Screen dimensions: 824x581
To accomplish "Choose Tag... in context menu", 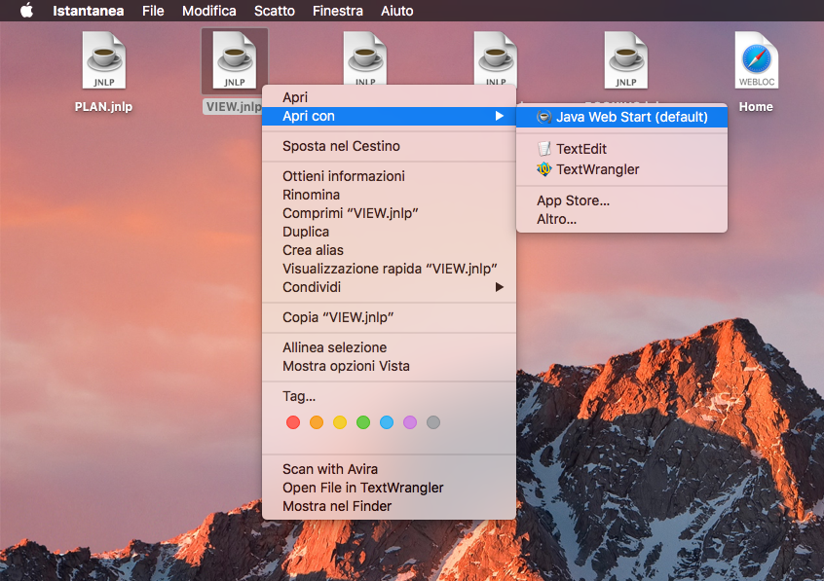I will coord(389,396).
